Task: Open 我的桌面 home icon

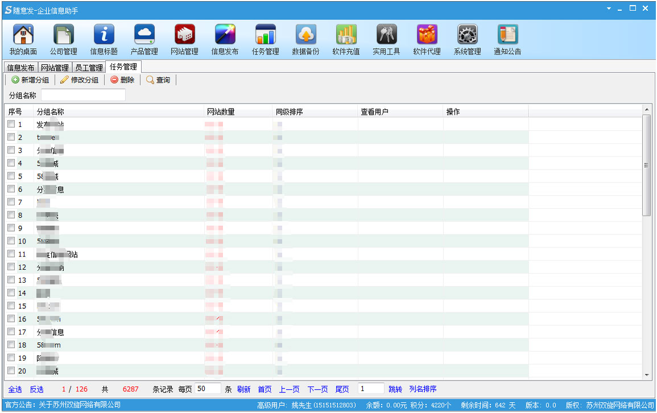Action: 23,35
